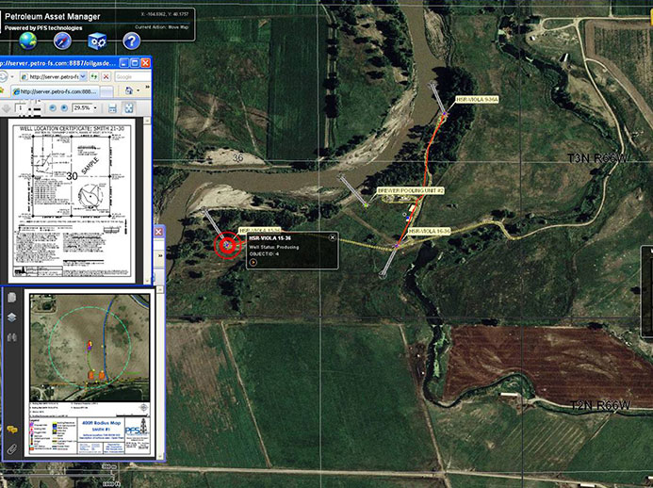Click the browser home icon
This screenshot has height=488, width=653.
click(129, 90)
